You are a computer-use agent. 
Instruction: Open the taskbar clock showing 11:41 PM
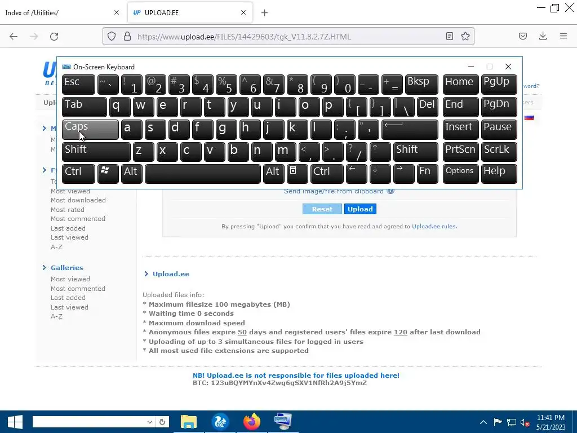pos(551,422)
